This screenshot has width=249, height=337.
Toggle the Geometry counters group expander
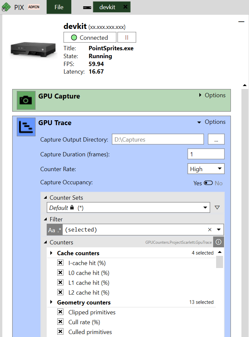[51, 302]
